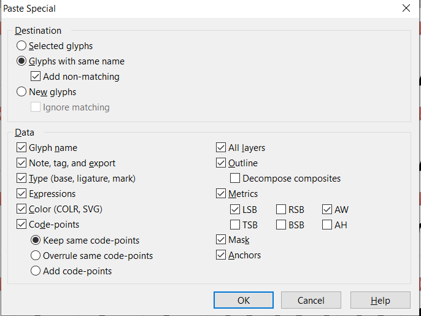
Task: Choose 'Add code-points' radio button
Action: pyautogui.click(x=36, y=271)
